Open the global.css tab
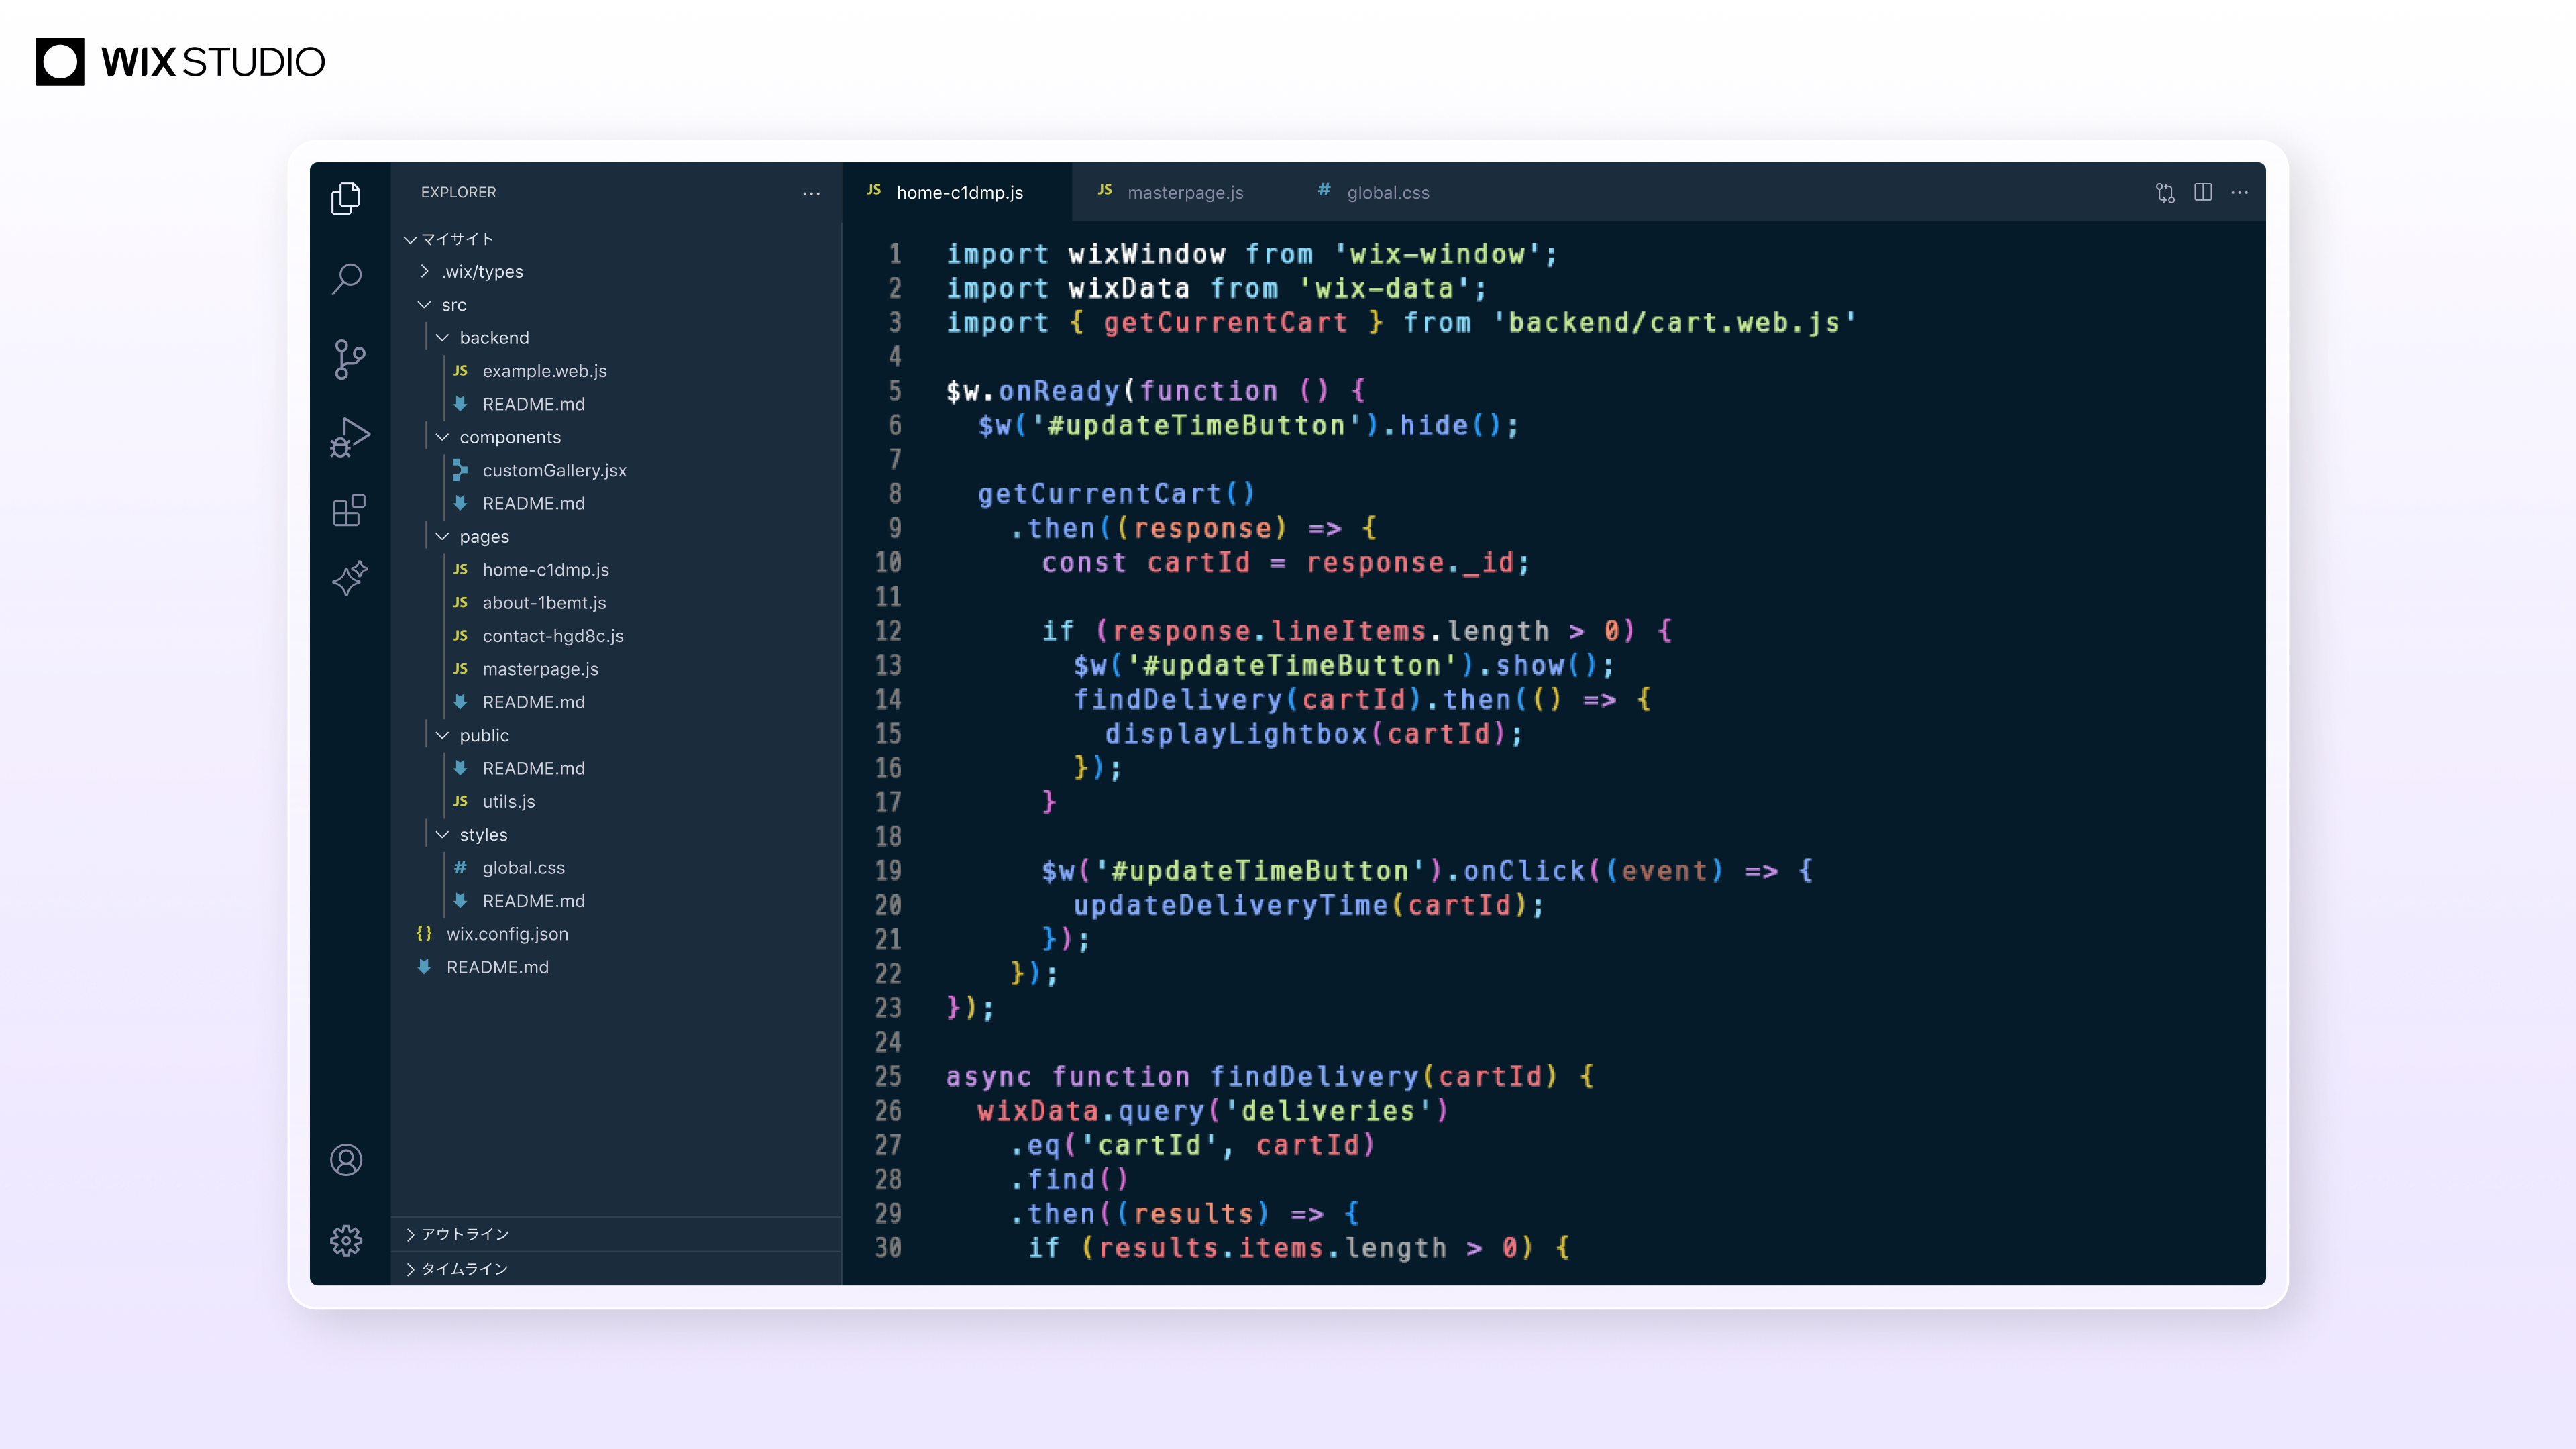This screenshot has width=2576, height=1449. (1389, 192)
